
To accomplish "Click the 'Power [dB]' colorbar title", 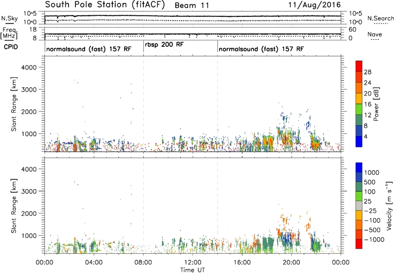I will tap(376, 104).
